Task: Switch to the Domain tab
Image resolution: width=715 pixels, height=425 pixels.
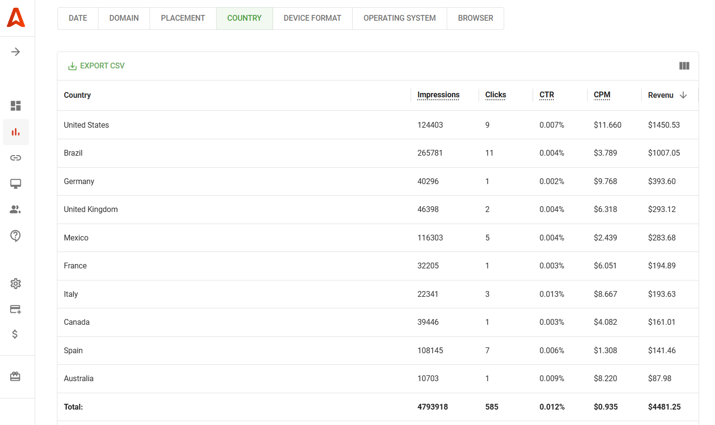Action: [x=124, y=18]
